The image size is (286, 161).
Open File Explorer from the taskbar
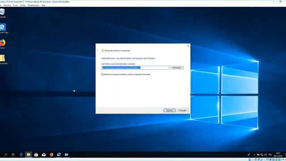tap(29, 155)
